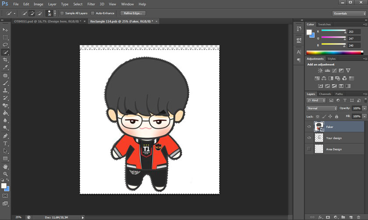Select the Zoom magnifier tool
368x220 pixels.
[x=6, y=174]
